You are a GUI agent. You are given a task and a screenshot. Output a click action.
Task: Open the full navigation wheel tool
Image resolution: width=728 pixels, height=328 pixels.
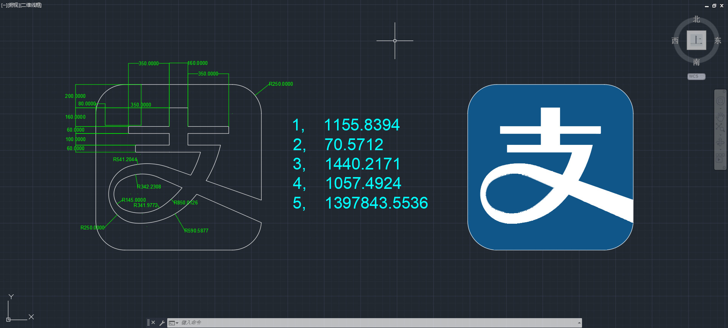[x=720, y=101]
